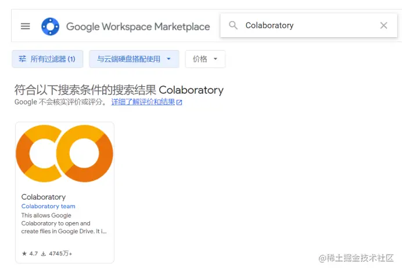Click the Colaboratory app description text
Screen dimensions: 402x271
click(64, 223)
